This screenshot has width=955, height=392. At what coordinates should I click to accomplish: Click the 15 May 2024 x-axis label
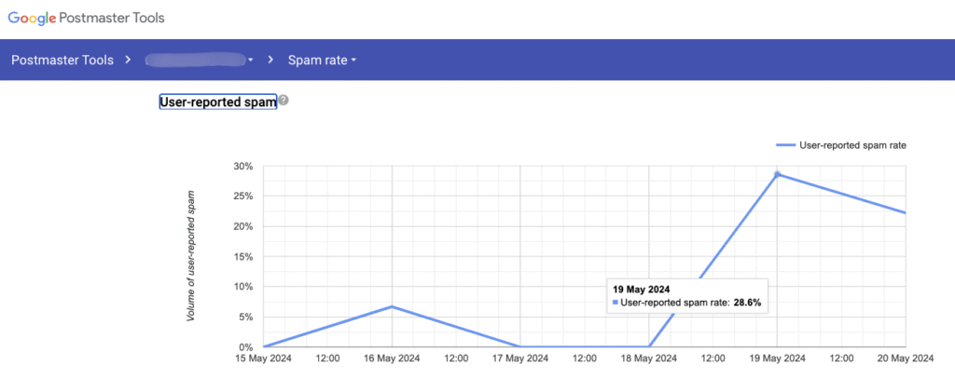(x=264, y=358)
